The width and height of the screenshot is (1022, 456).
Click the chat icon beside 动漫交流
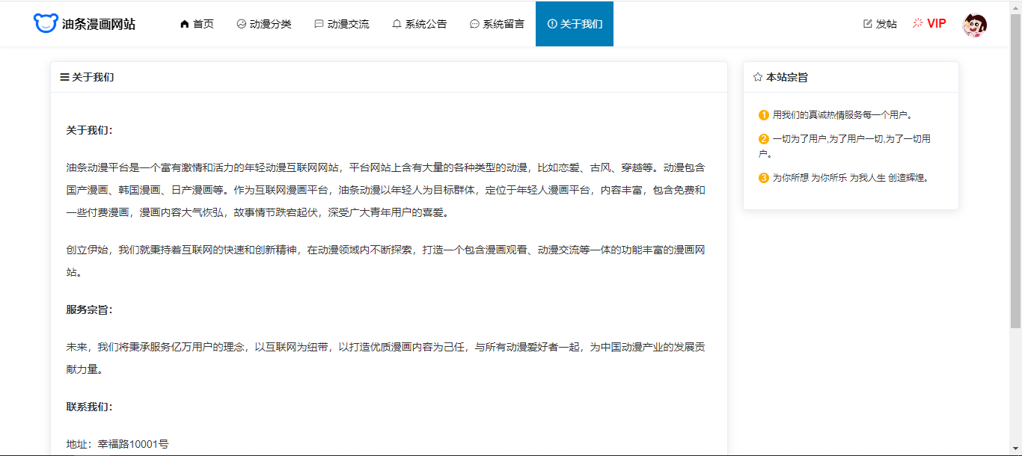tap(319, 24)
